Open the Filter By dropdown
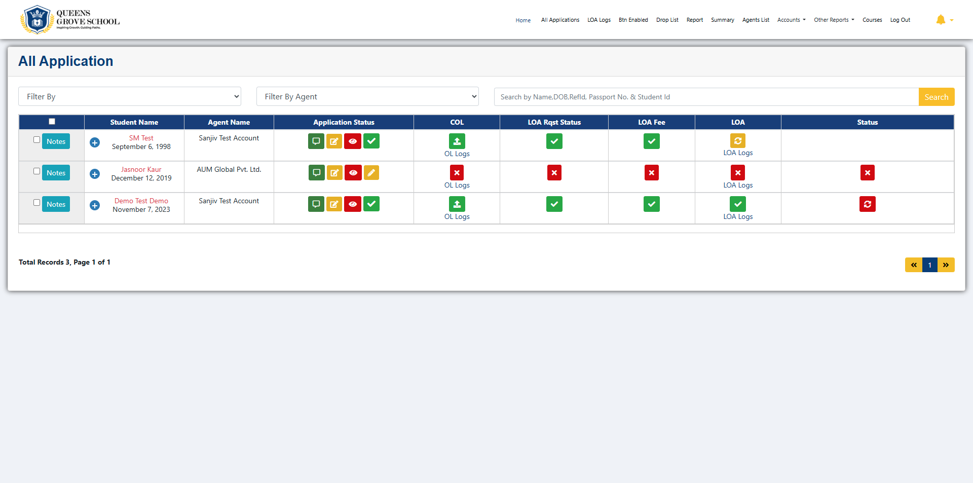The height and width of the screenshot is (483, 973). [130, 96]
